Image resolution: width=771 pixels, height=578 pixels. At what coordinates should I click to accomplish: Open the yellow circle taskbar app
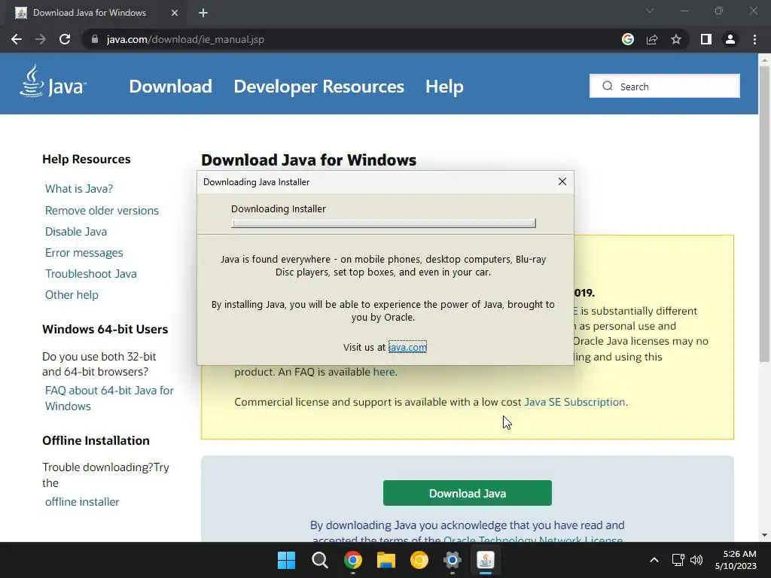419,560
